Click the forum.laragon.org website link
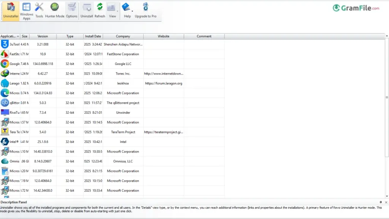The height and width of the screenshot is (219, 389). 164,83
